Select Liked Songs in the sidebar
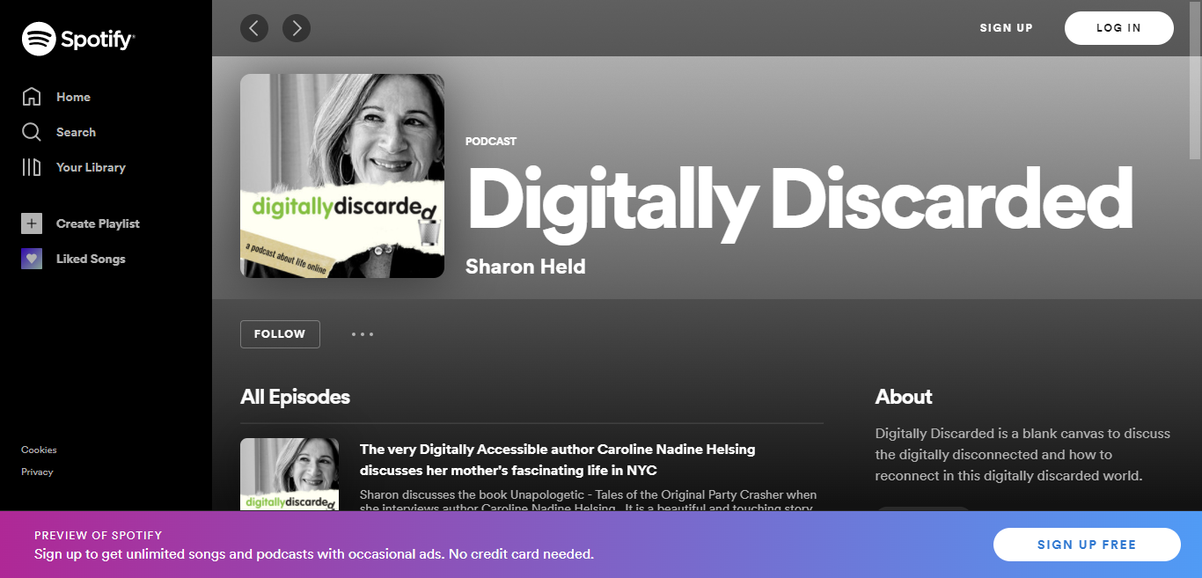The width and height of the screenshot is (1202, 578). point(91,259)
